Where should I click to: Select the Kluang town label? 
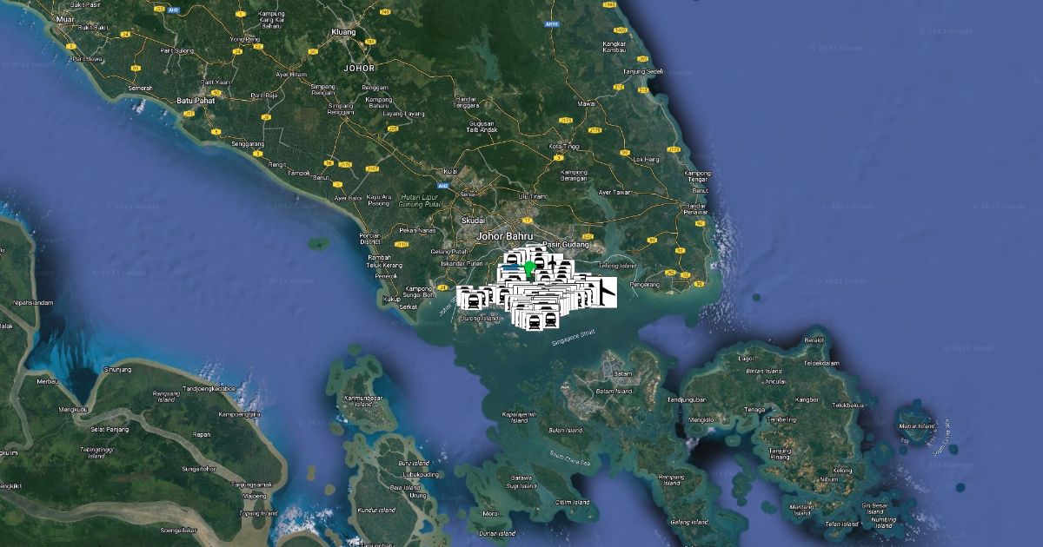coord(344,32)
